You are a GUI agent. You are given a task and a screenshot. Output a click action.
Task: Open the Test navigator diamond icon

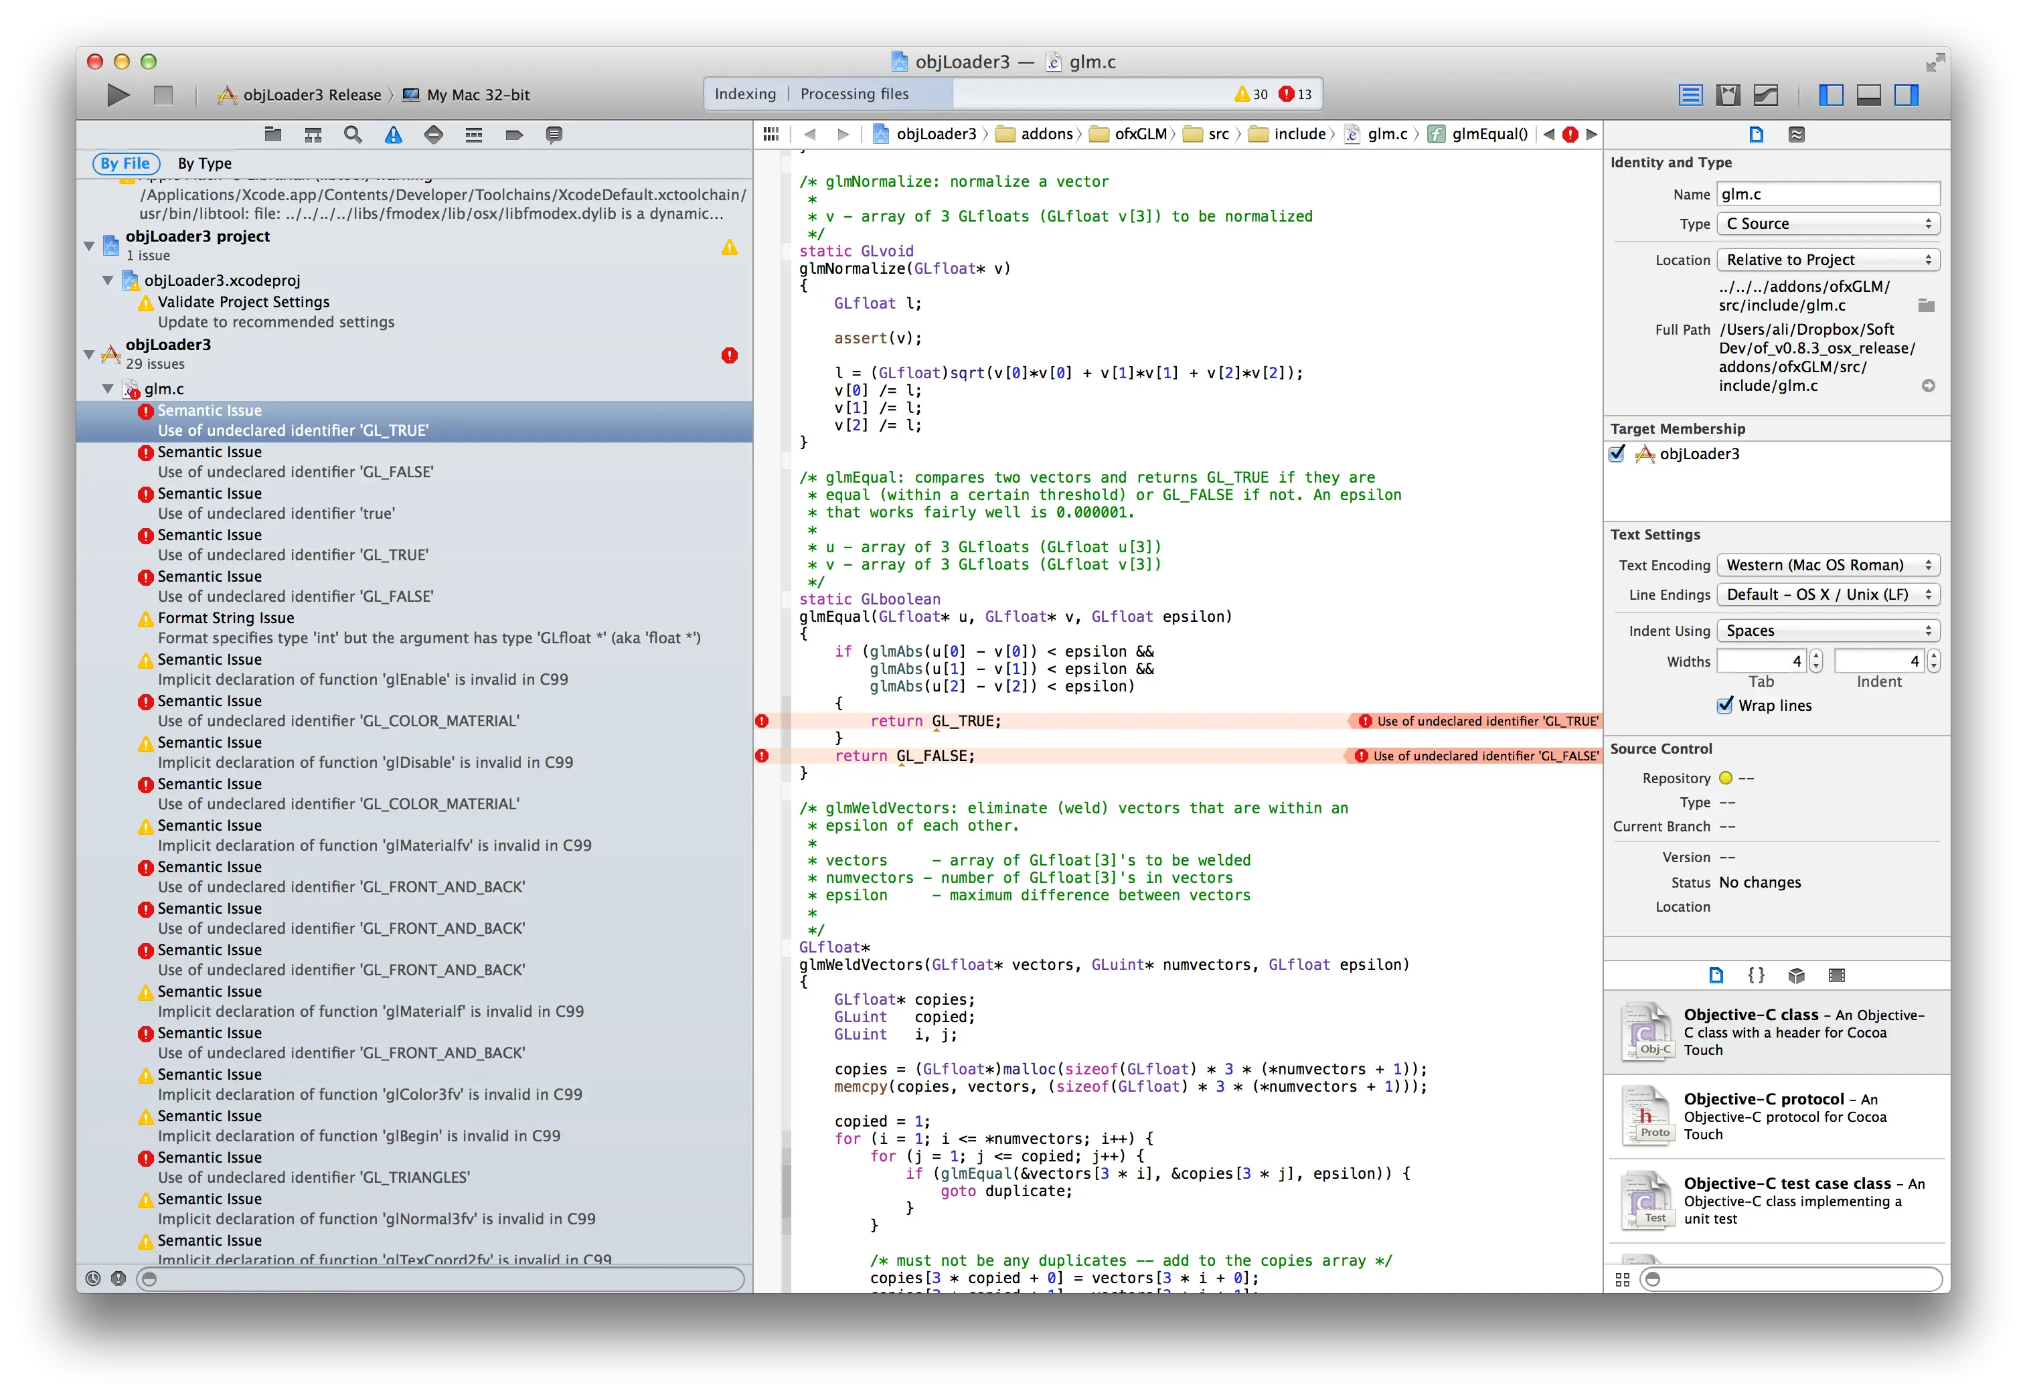coord(434,134)
